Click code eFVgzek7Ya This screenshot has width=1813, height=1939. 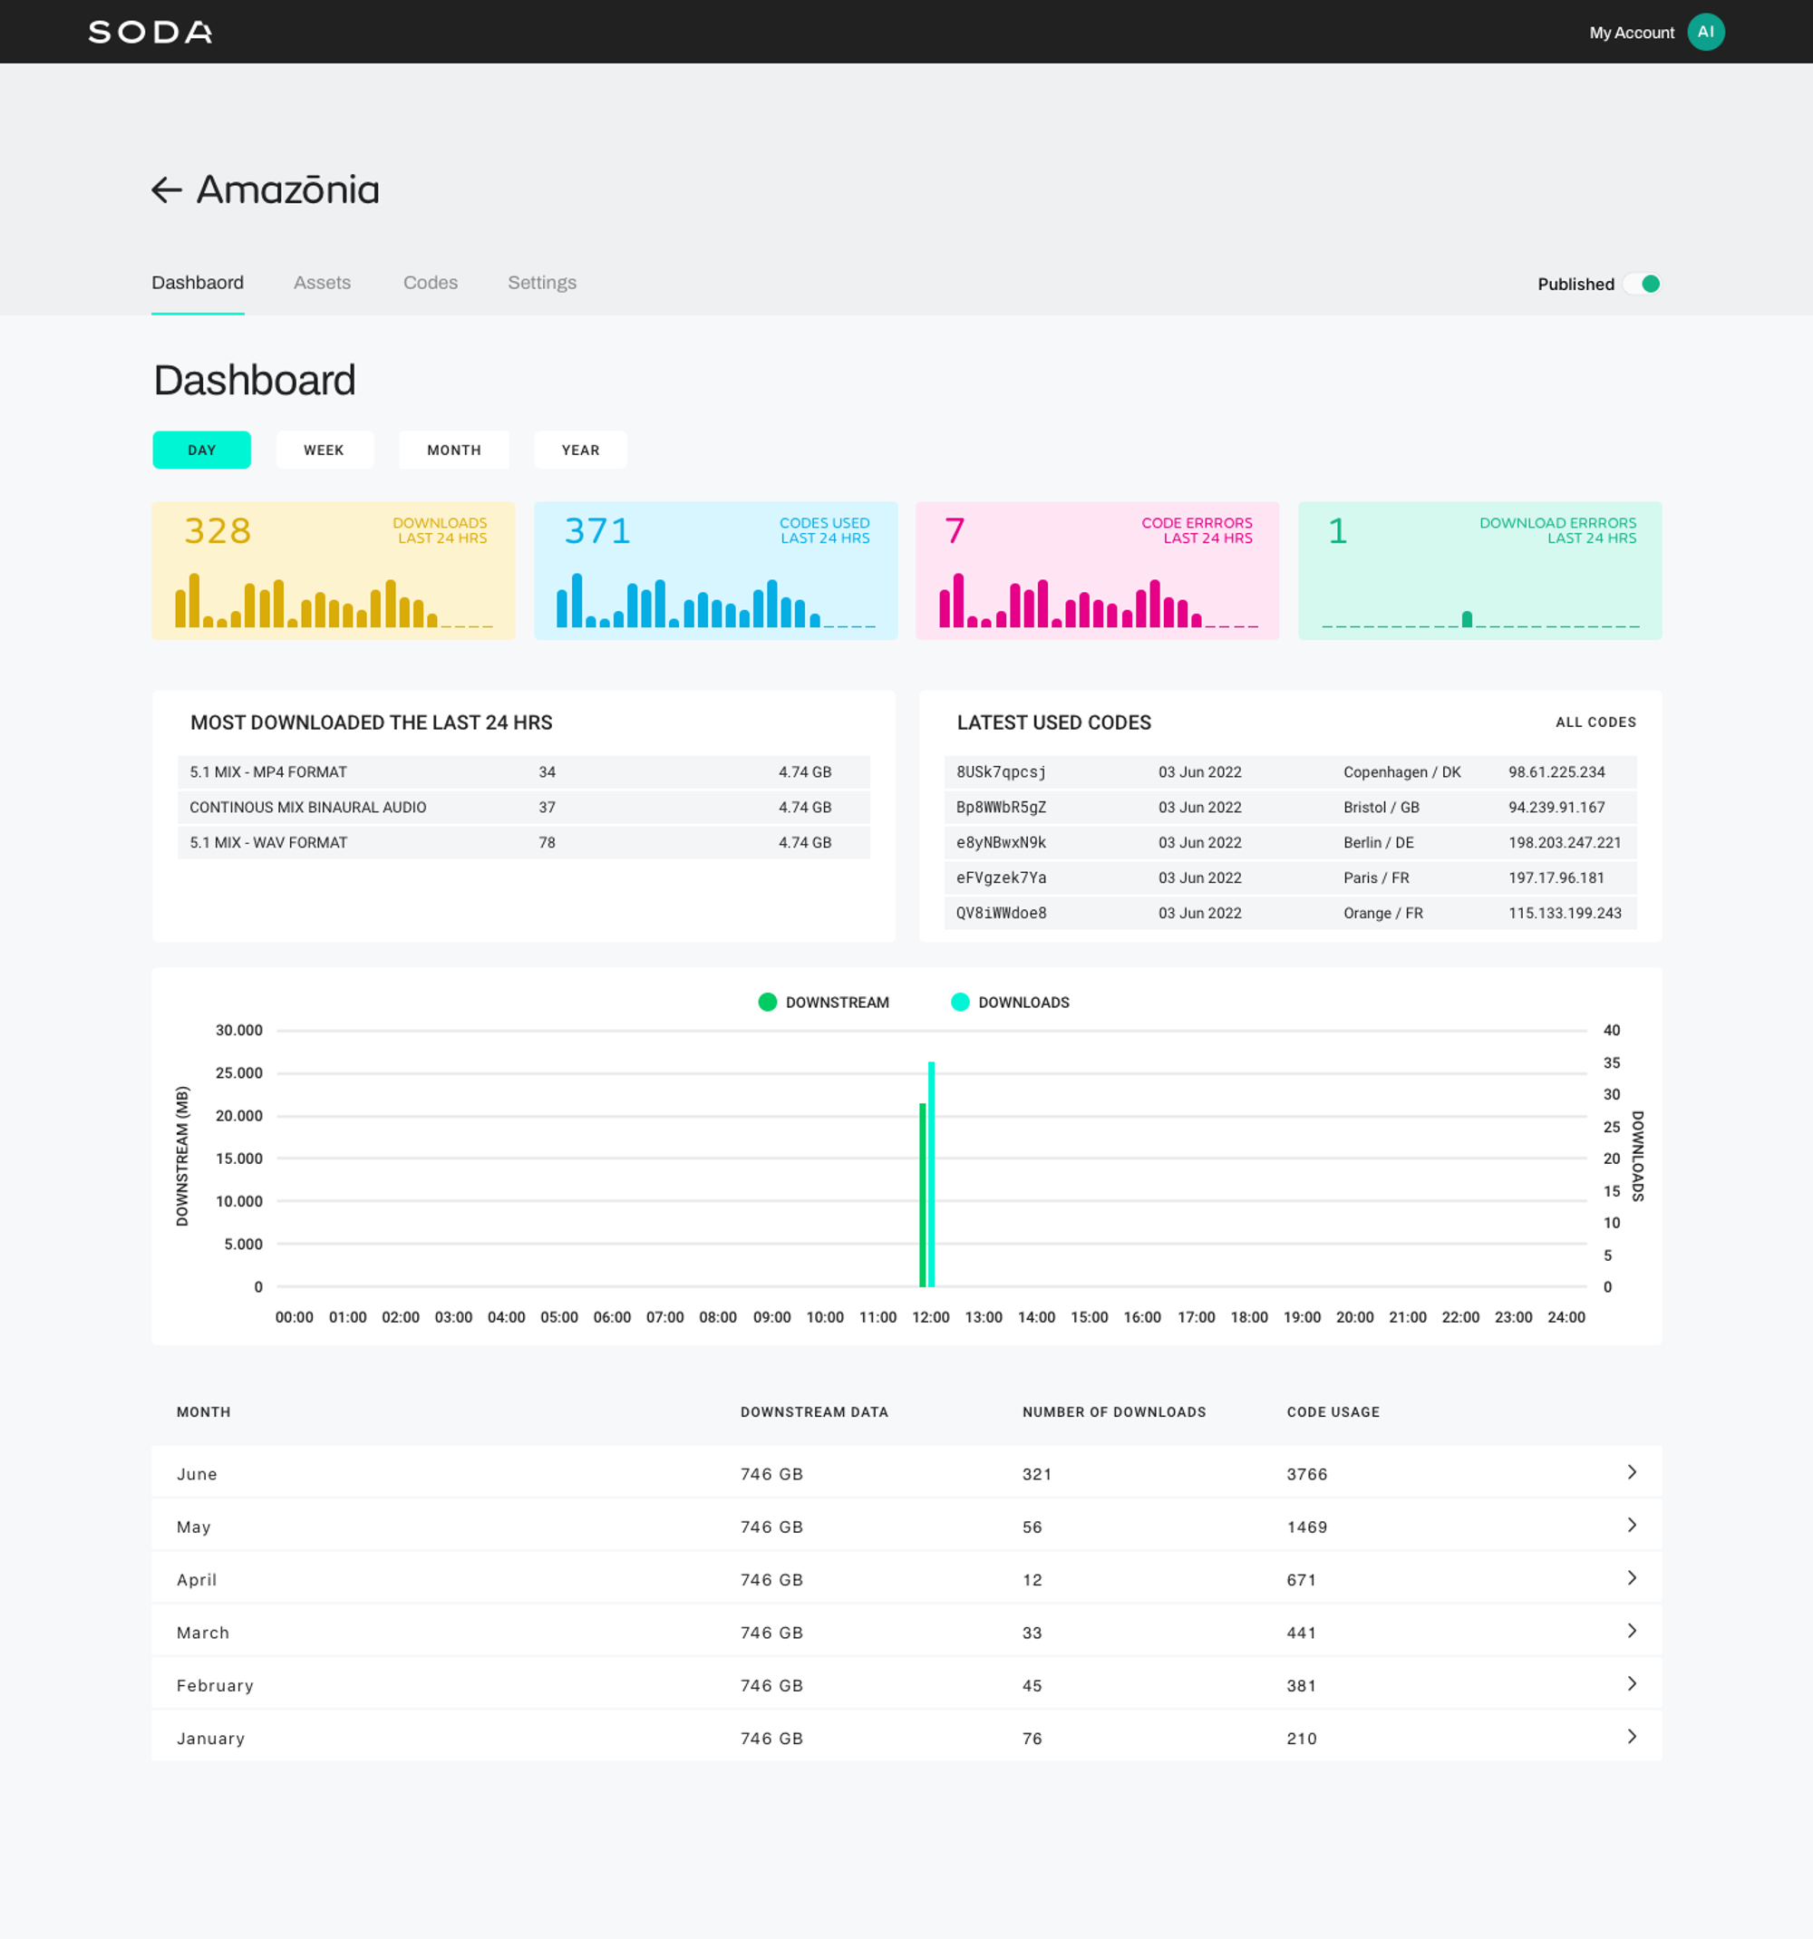pos(1001,877)
